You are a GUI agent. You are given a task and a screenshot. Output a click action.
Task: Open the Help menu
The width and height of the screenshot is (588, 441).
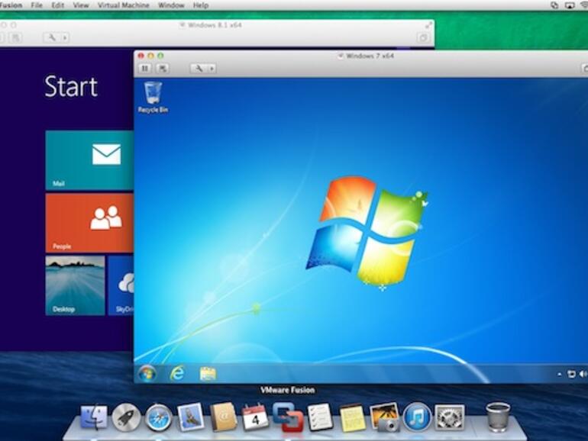(201, 5)
